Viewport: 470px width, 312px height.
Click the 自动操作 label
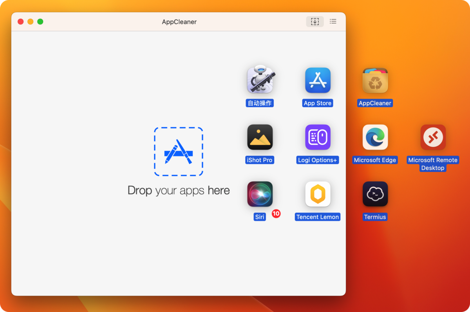(260, 103)
